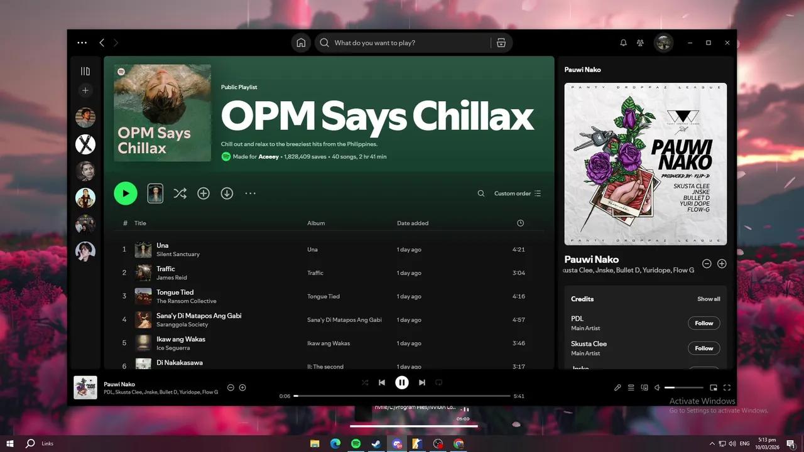
Task: Go back with the left arrow
Action: point(102,43)
